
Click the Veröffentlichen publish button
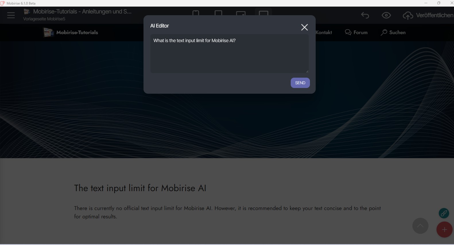click(x=428, y=15)
